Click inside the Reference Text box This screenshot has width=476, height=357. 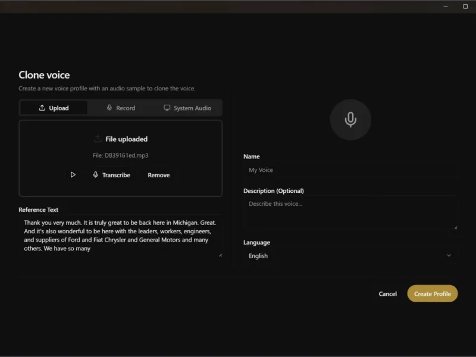click(121, 236)
